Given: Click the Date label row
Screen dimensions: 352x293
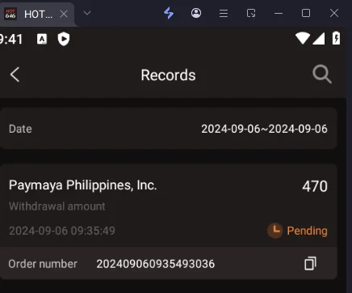Looking at the screenshot, I should point(169,129).
